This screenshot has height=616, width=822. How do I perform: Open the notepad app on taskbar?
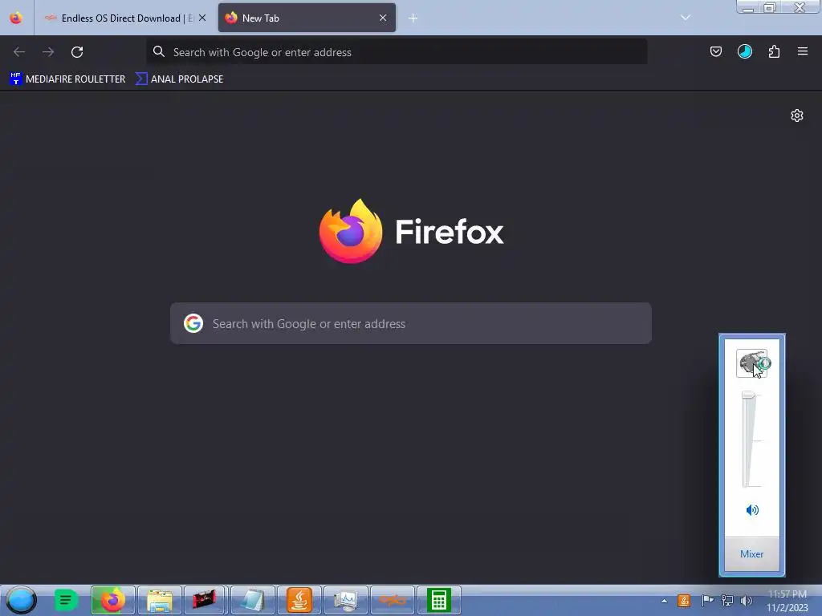tap(253, 600)
